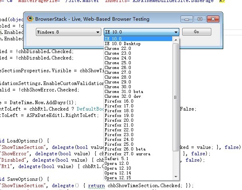242x190 pixels.
Task: Choose Firefox 18.0 option
Action: click(138, 111)
